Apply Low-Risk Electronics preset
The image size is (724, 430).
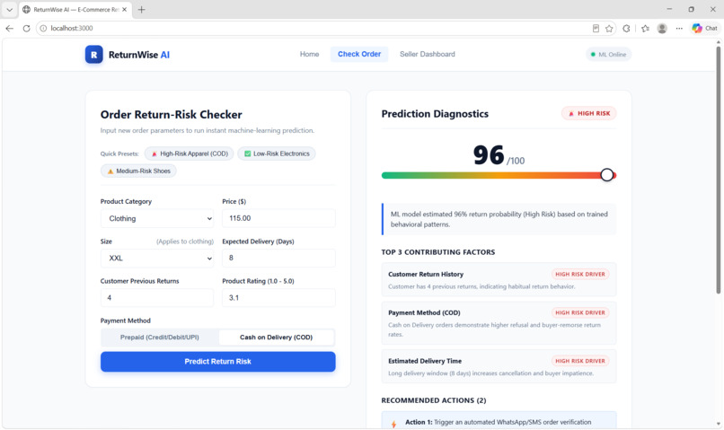click(x=277, y=154)
